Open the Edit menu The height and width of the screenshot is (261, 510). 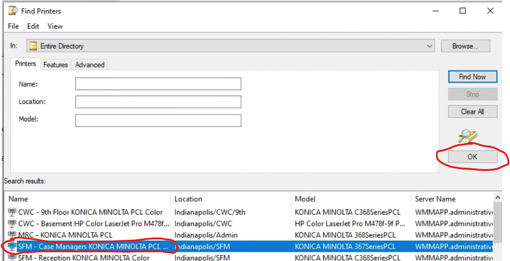pos(33,26)
